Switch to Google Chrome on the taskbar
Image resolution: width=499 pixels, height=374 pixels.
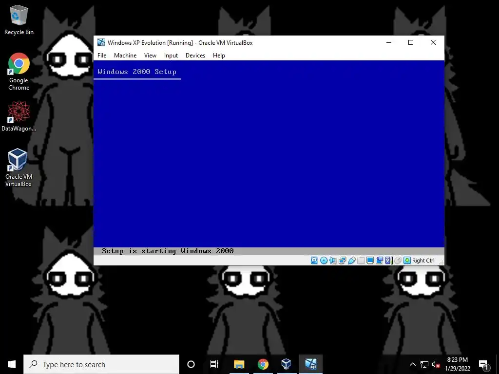coord(263,364)
